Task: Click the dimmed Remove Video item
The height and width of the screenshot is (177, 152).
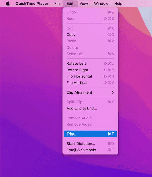Action: (90, 124)
